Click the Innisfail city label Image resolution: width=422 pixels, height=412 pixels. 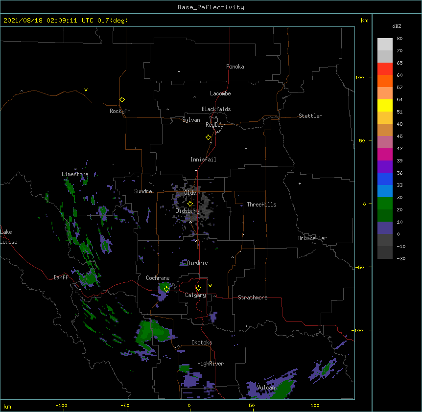[203, 160]
